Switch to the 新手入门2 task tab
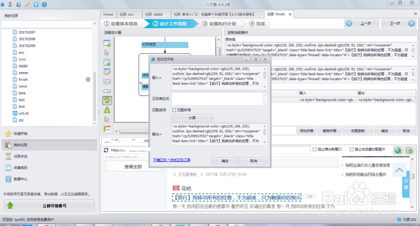This screenshot has width=420, height=226. point(217,14)
